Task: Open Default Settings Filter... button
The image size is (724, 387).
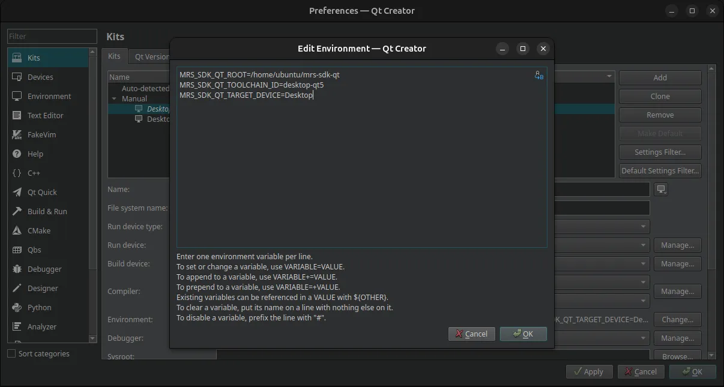Action: pos(660,170)
